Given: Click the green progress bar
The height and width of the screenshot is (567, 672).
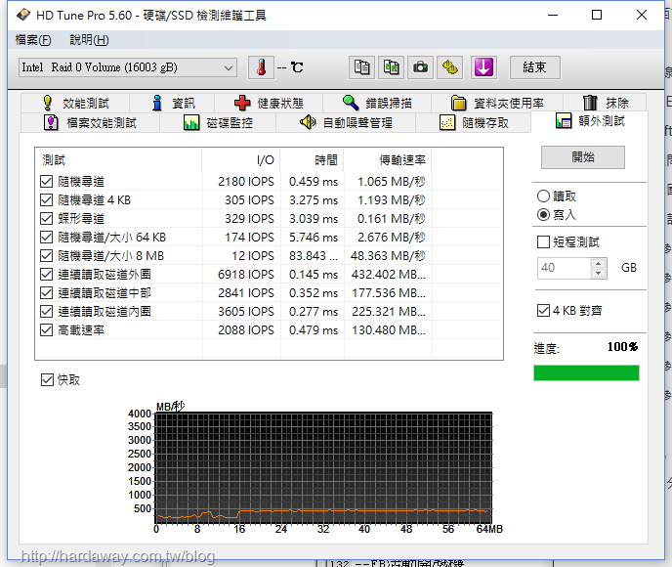Looking at the screenshot, I should [586, 372].
